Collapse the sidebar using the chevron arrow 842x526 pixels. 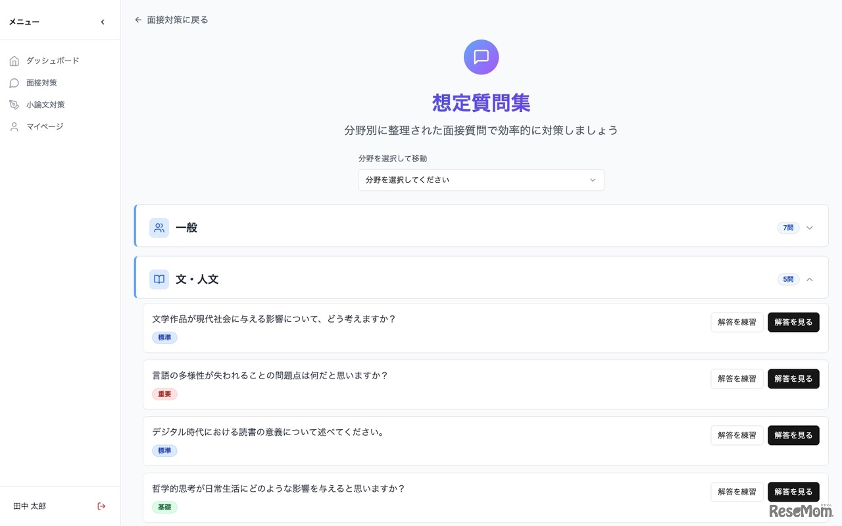(103, 21)
